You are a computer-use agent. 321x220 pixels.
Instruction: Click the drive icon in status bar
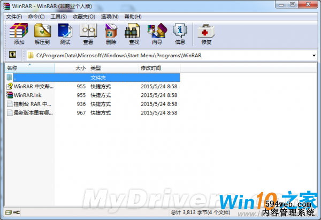pyautogui.click(x=8, y=212)
